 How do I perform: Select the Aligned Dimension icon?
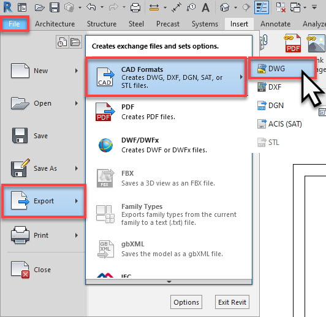(x=176, y=7)
